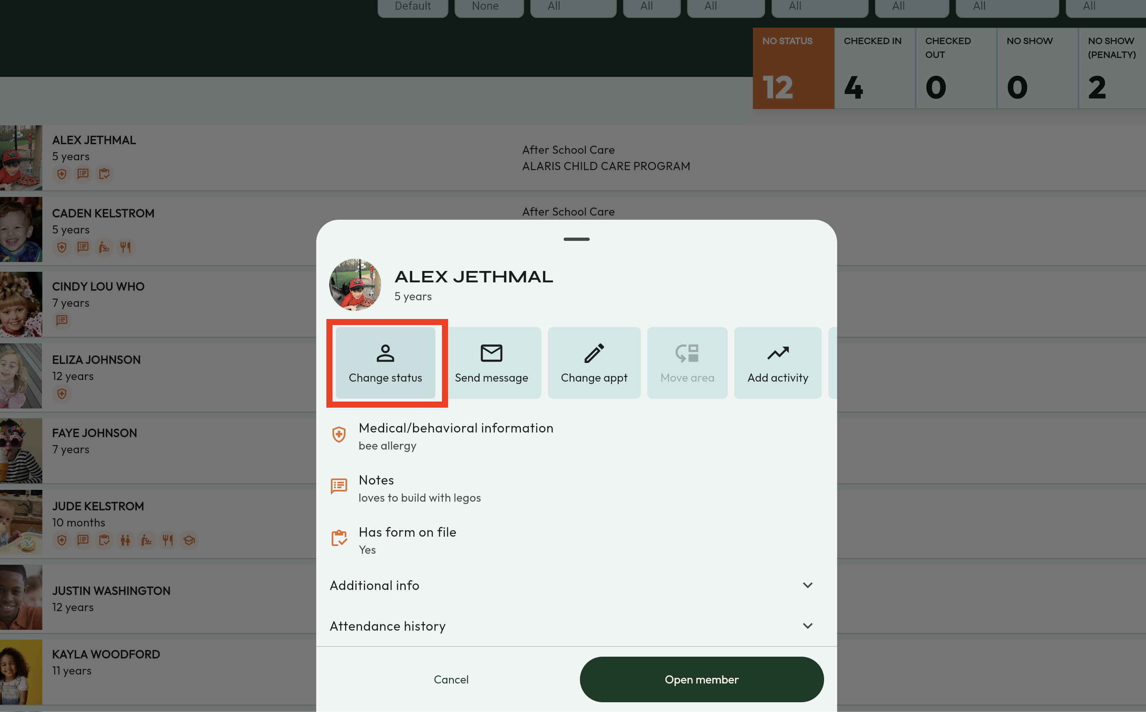This screenshot has height=712, width=1146.
Task: Expand the Attendance history section
Action: (807, 626)
